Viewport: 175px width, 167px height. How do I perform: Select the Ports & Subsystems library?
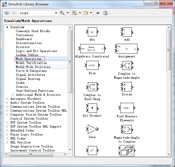click(31, 71)
